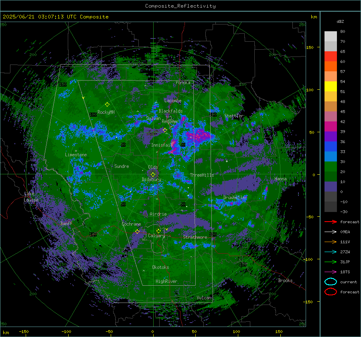Click the red forecast arrow in legend
Viewport: 361px width, 337px height.
(x=331, y=222)
